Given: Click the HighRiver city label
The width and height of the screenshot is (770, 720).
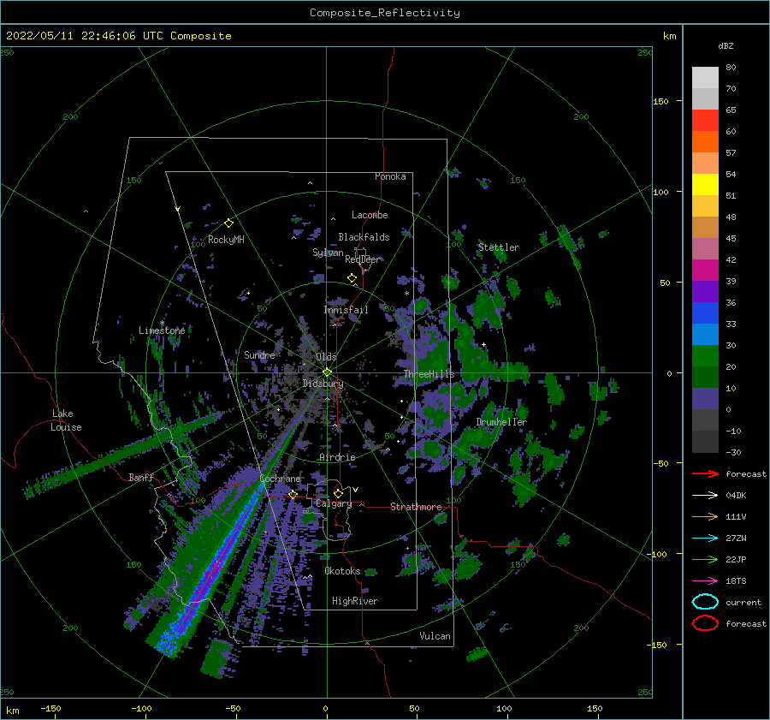Looking at the screenshot, I should click(355, 601).
